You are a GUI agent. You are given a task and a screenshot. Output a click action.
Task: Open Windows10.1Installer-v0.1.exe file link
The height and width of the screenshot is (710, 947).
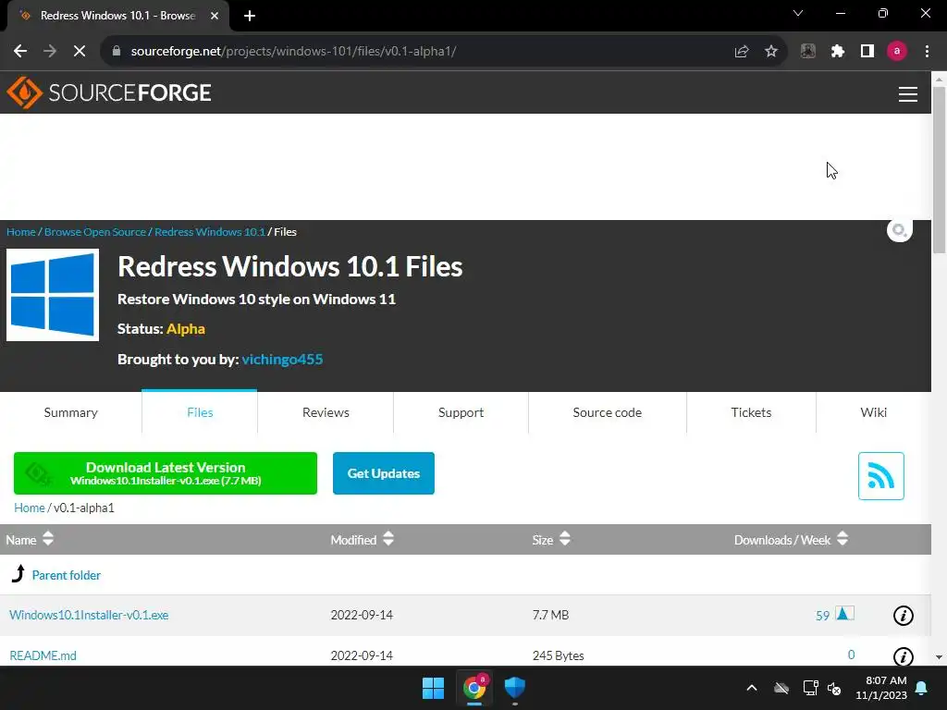point(89,615)
